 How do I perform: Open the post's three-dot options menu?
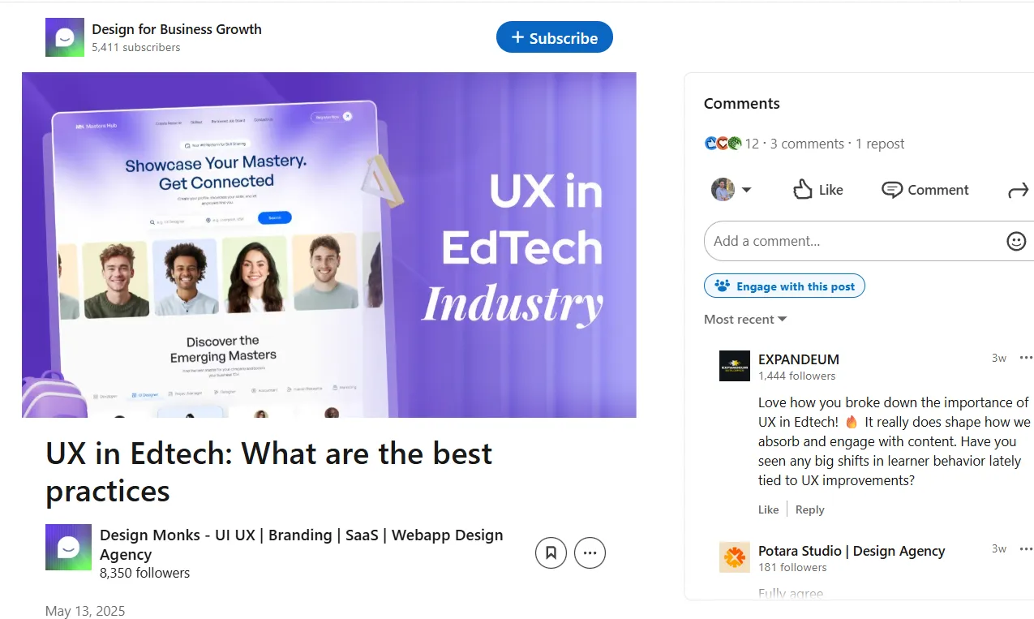pyautogui.click(x=590, y=552)
